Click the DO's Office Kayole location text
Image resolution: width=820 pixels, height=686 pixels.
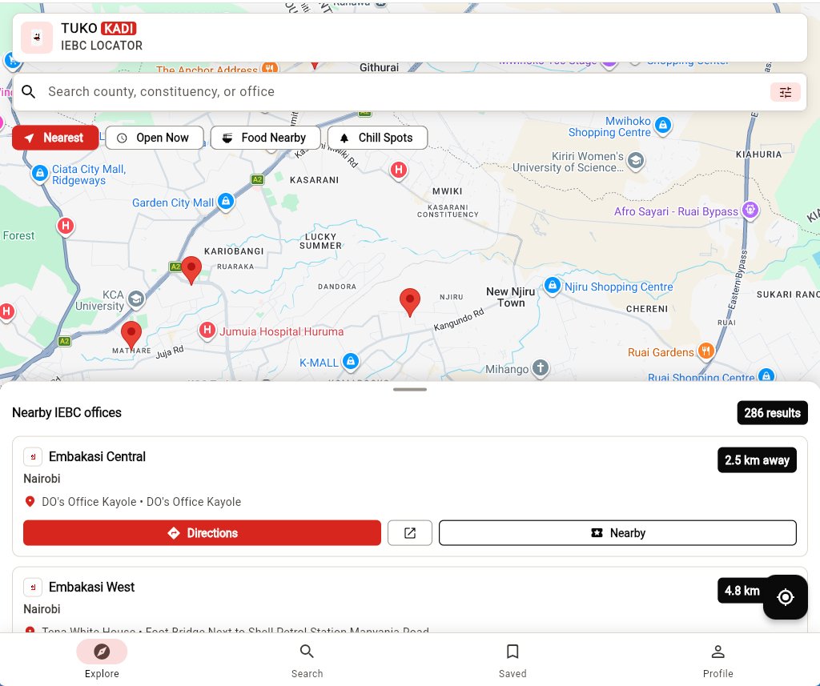[x=141, y=502]
